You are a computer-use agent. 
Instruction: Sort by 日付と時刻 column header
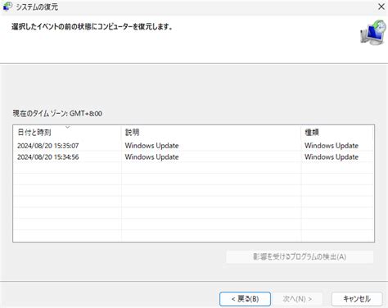(67, 133)
